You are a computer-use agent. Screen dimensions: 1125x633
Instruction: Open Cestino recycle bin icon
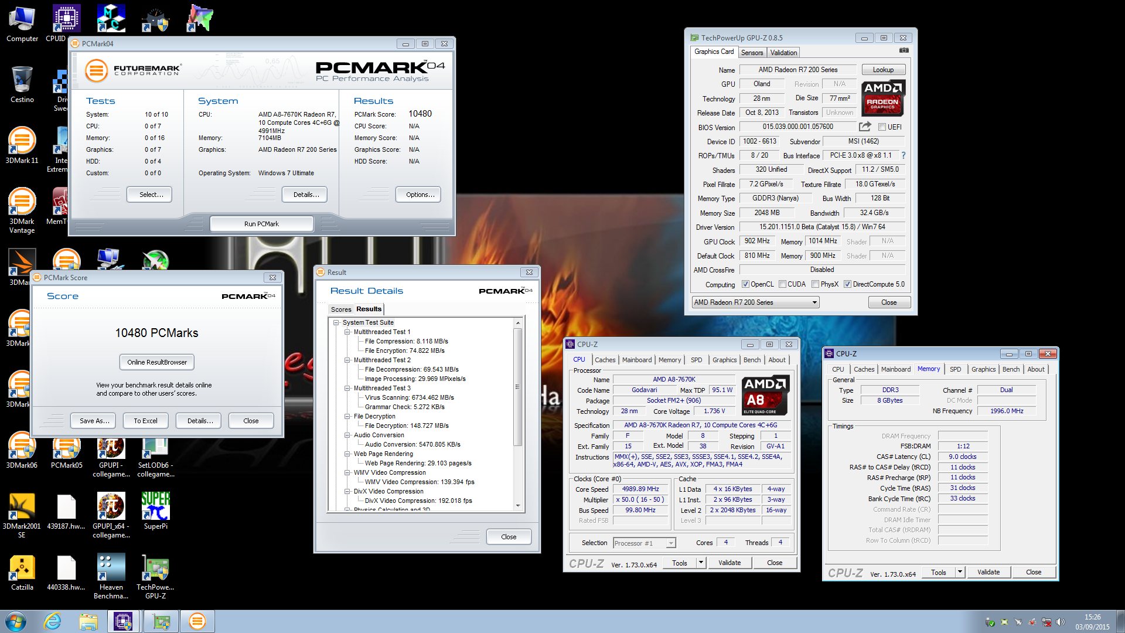[x=22, y=85]
